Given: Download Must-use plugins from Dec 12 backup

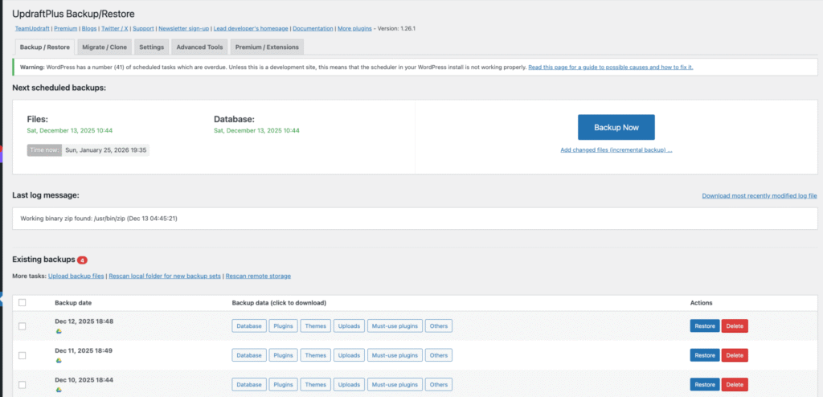Looking at the screenshot, I should tap(395, 326).
